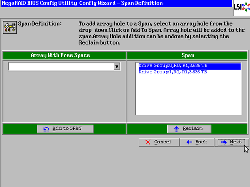Click the blue up arrow Reclaim icon
Viewport: 250px width, 187px height.
[x=176, y=129]
